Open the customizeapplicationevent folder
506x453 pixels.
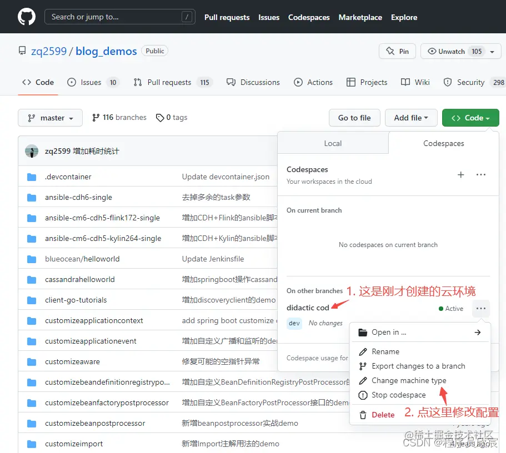click(91, 341)
